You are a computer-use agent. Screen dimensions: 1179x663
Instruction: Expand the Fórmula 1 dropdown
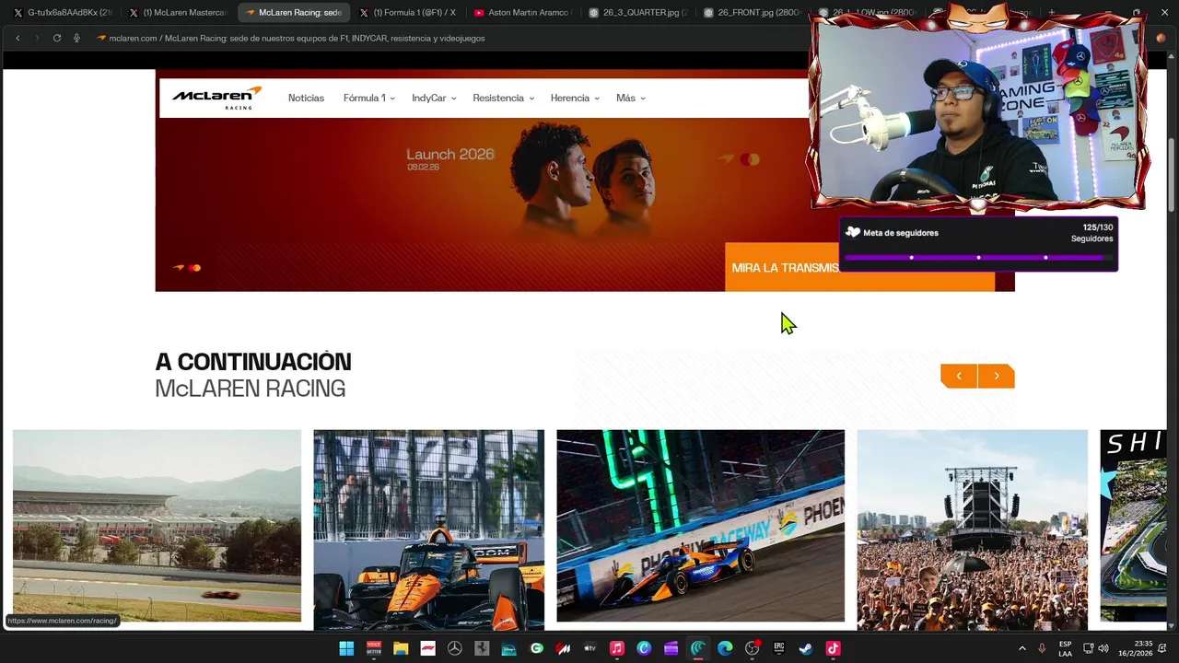(368, 98)
